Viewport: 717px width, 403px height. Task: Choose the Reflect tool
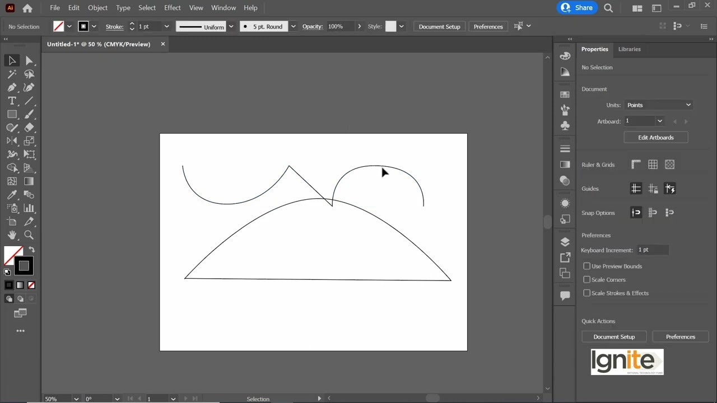coord(12,141)
